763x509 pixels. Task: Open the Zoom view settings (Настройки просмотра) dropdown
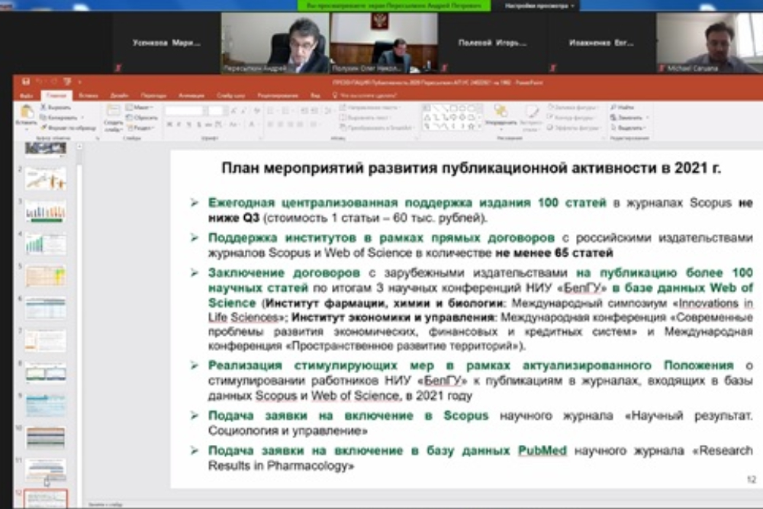pos(536,5)
